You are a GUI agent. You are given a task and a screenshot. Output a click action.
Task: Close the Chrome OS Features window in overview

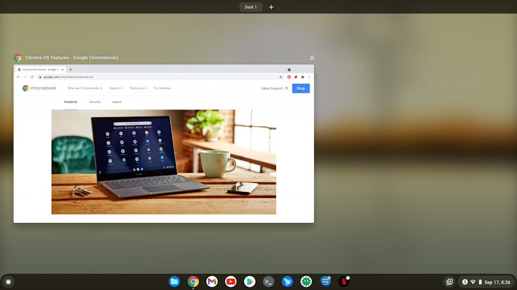pyautogui.click(x=312, y=57)
